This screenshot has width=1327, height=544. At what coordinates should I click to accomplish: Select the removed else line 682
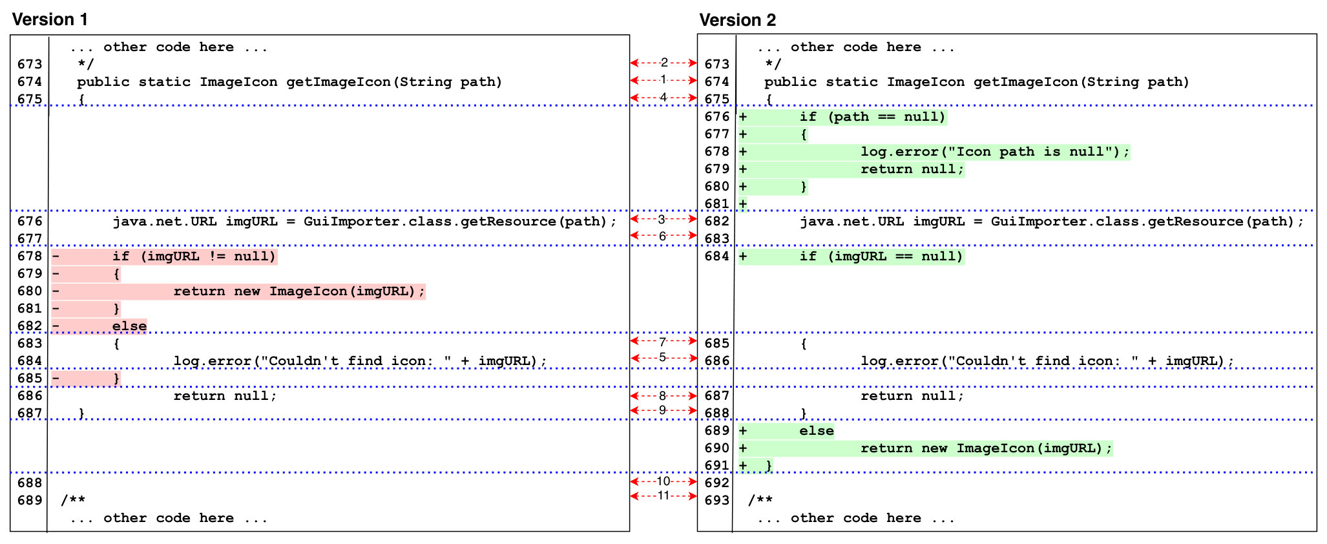[x=99, y=326]
